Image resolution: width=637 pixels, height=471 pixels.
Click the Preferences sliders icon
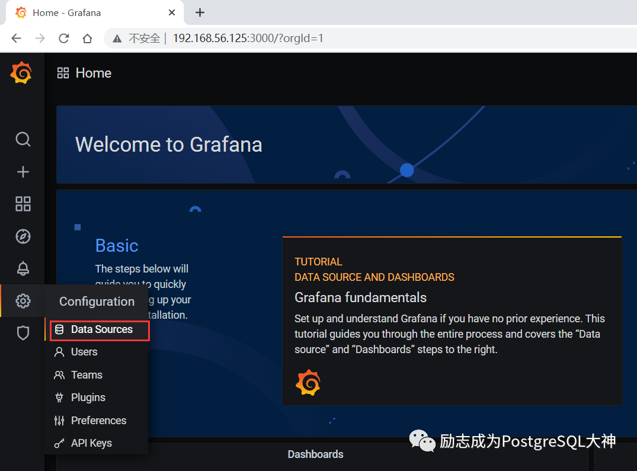[x=59, y=420]
